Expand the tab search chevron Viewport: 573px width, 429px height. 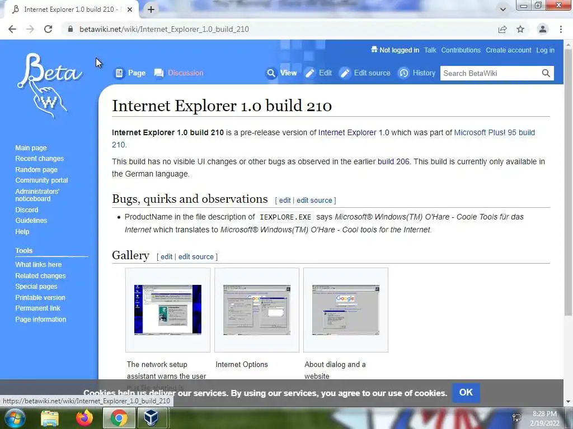click(503, 9)
